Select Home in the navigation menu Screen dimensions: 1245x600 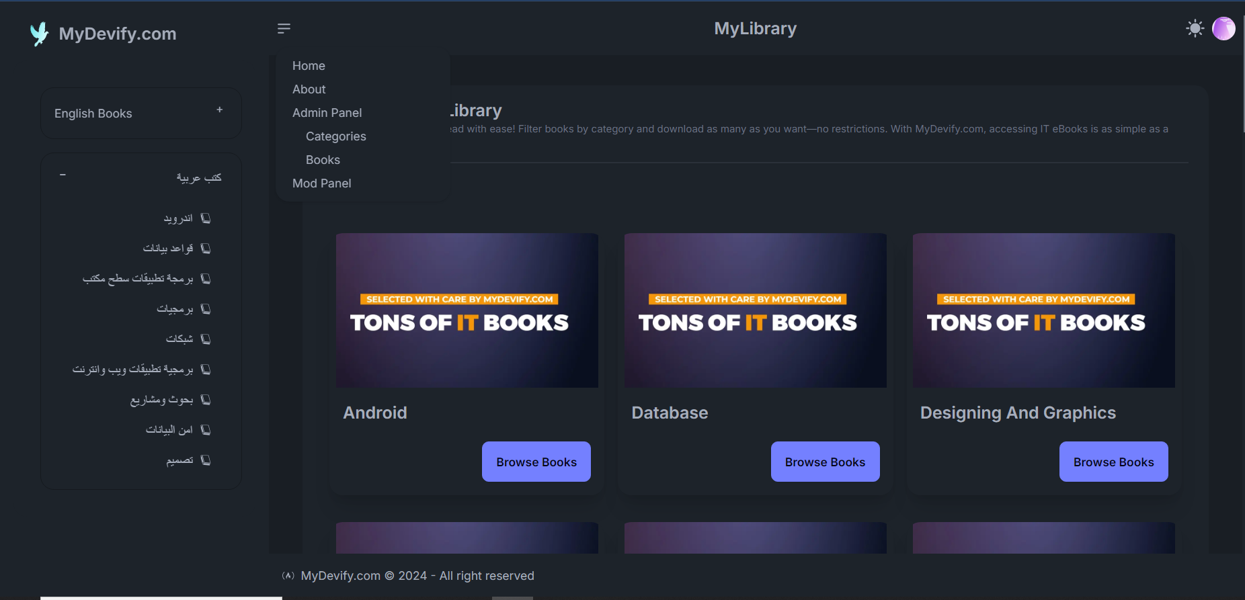(309, 66)
